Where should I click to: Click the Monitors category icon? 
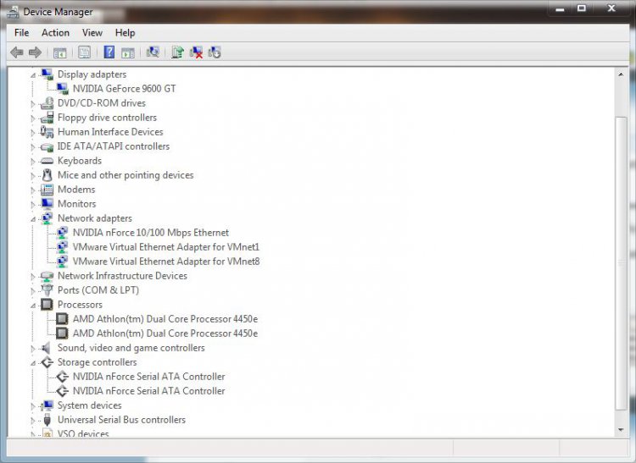47,204
